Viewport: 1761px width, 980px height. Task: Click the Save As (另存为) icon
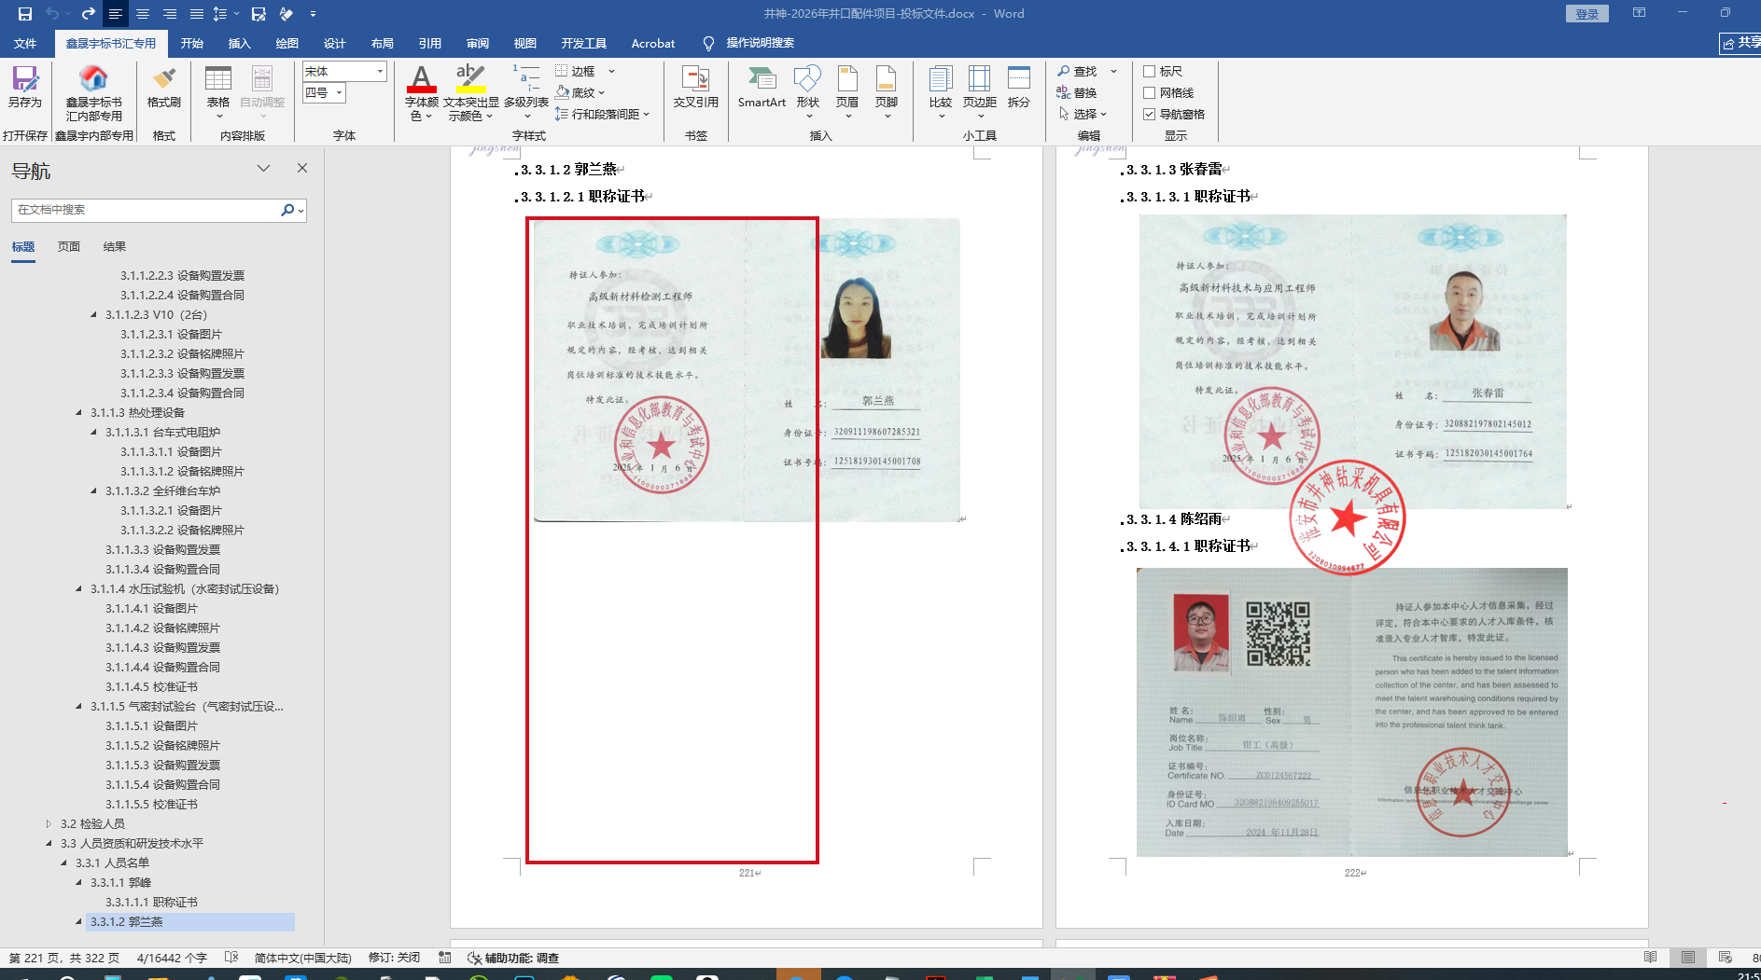tap(25, 86)
